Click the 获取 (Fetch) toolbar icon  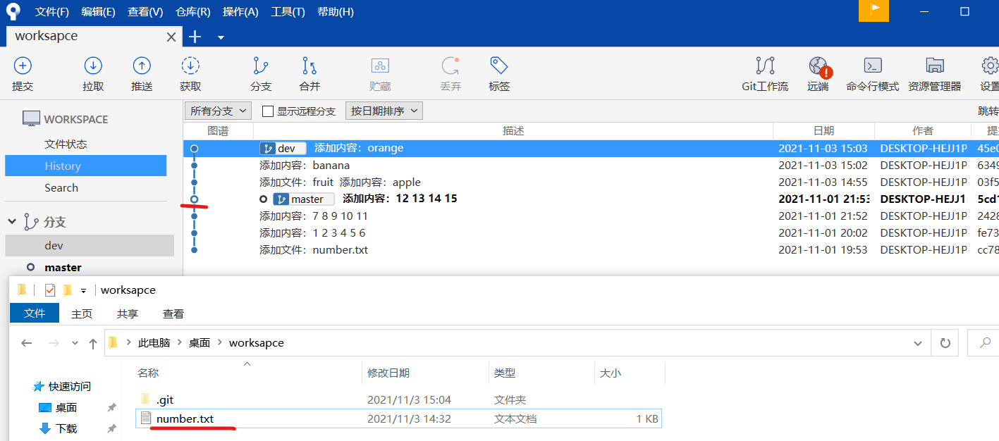(x=190, y=66)
